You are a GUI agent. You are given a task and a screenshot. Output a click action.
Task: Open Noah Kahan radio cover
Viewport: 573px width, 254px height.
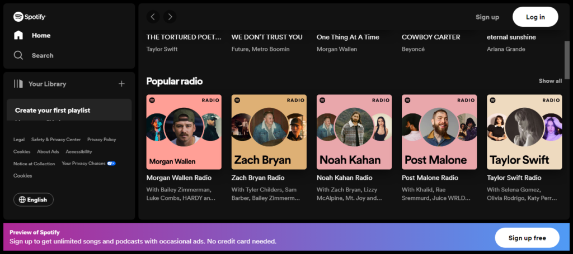[354, 132]
